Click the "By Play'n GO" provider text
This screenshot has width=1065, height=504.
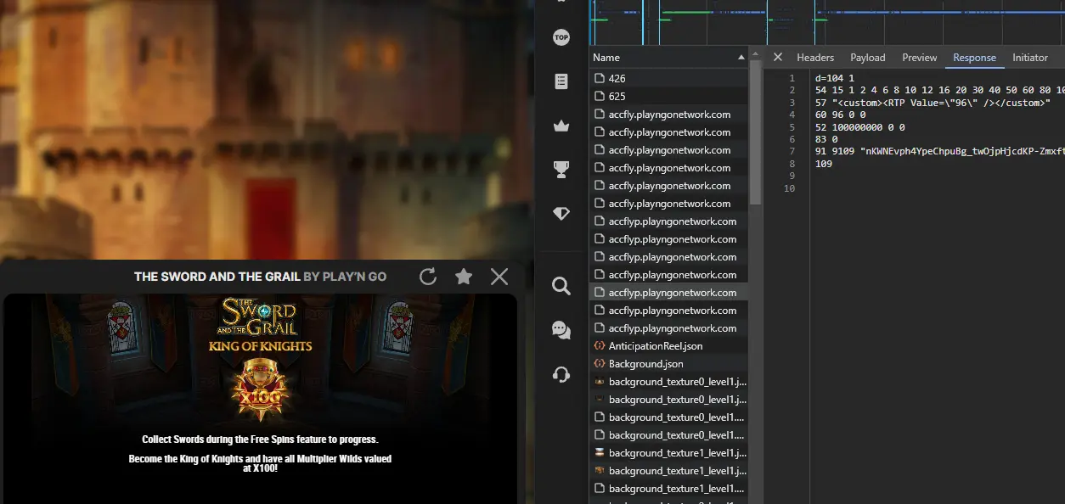tap(345, 277)
